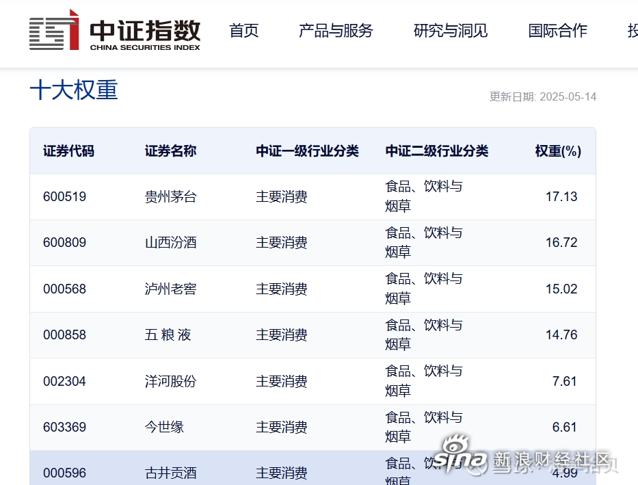Click the weight value 7.61
Screen dimensions: 638x485
[564, 381]
